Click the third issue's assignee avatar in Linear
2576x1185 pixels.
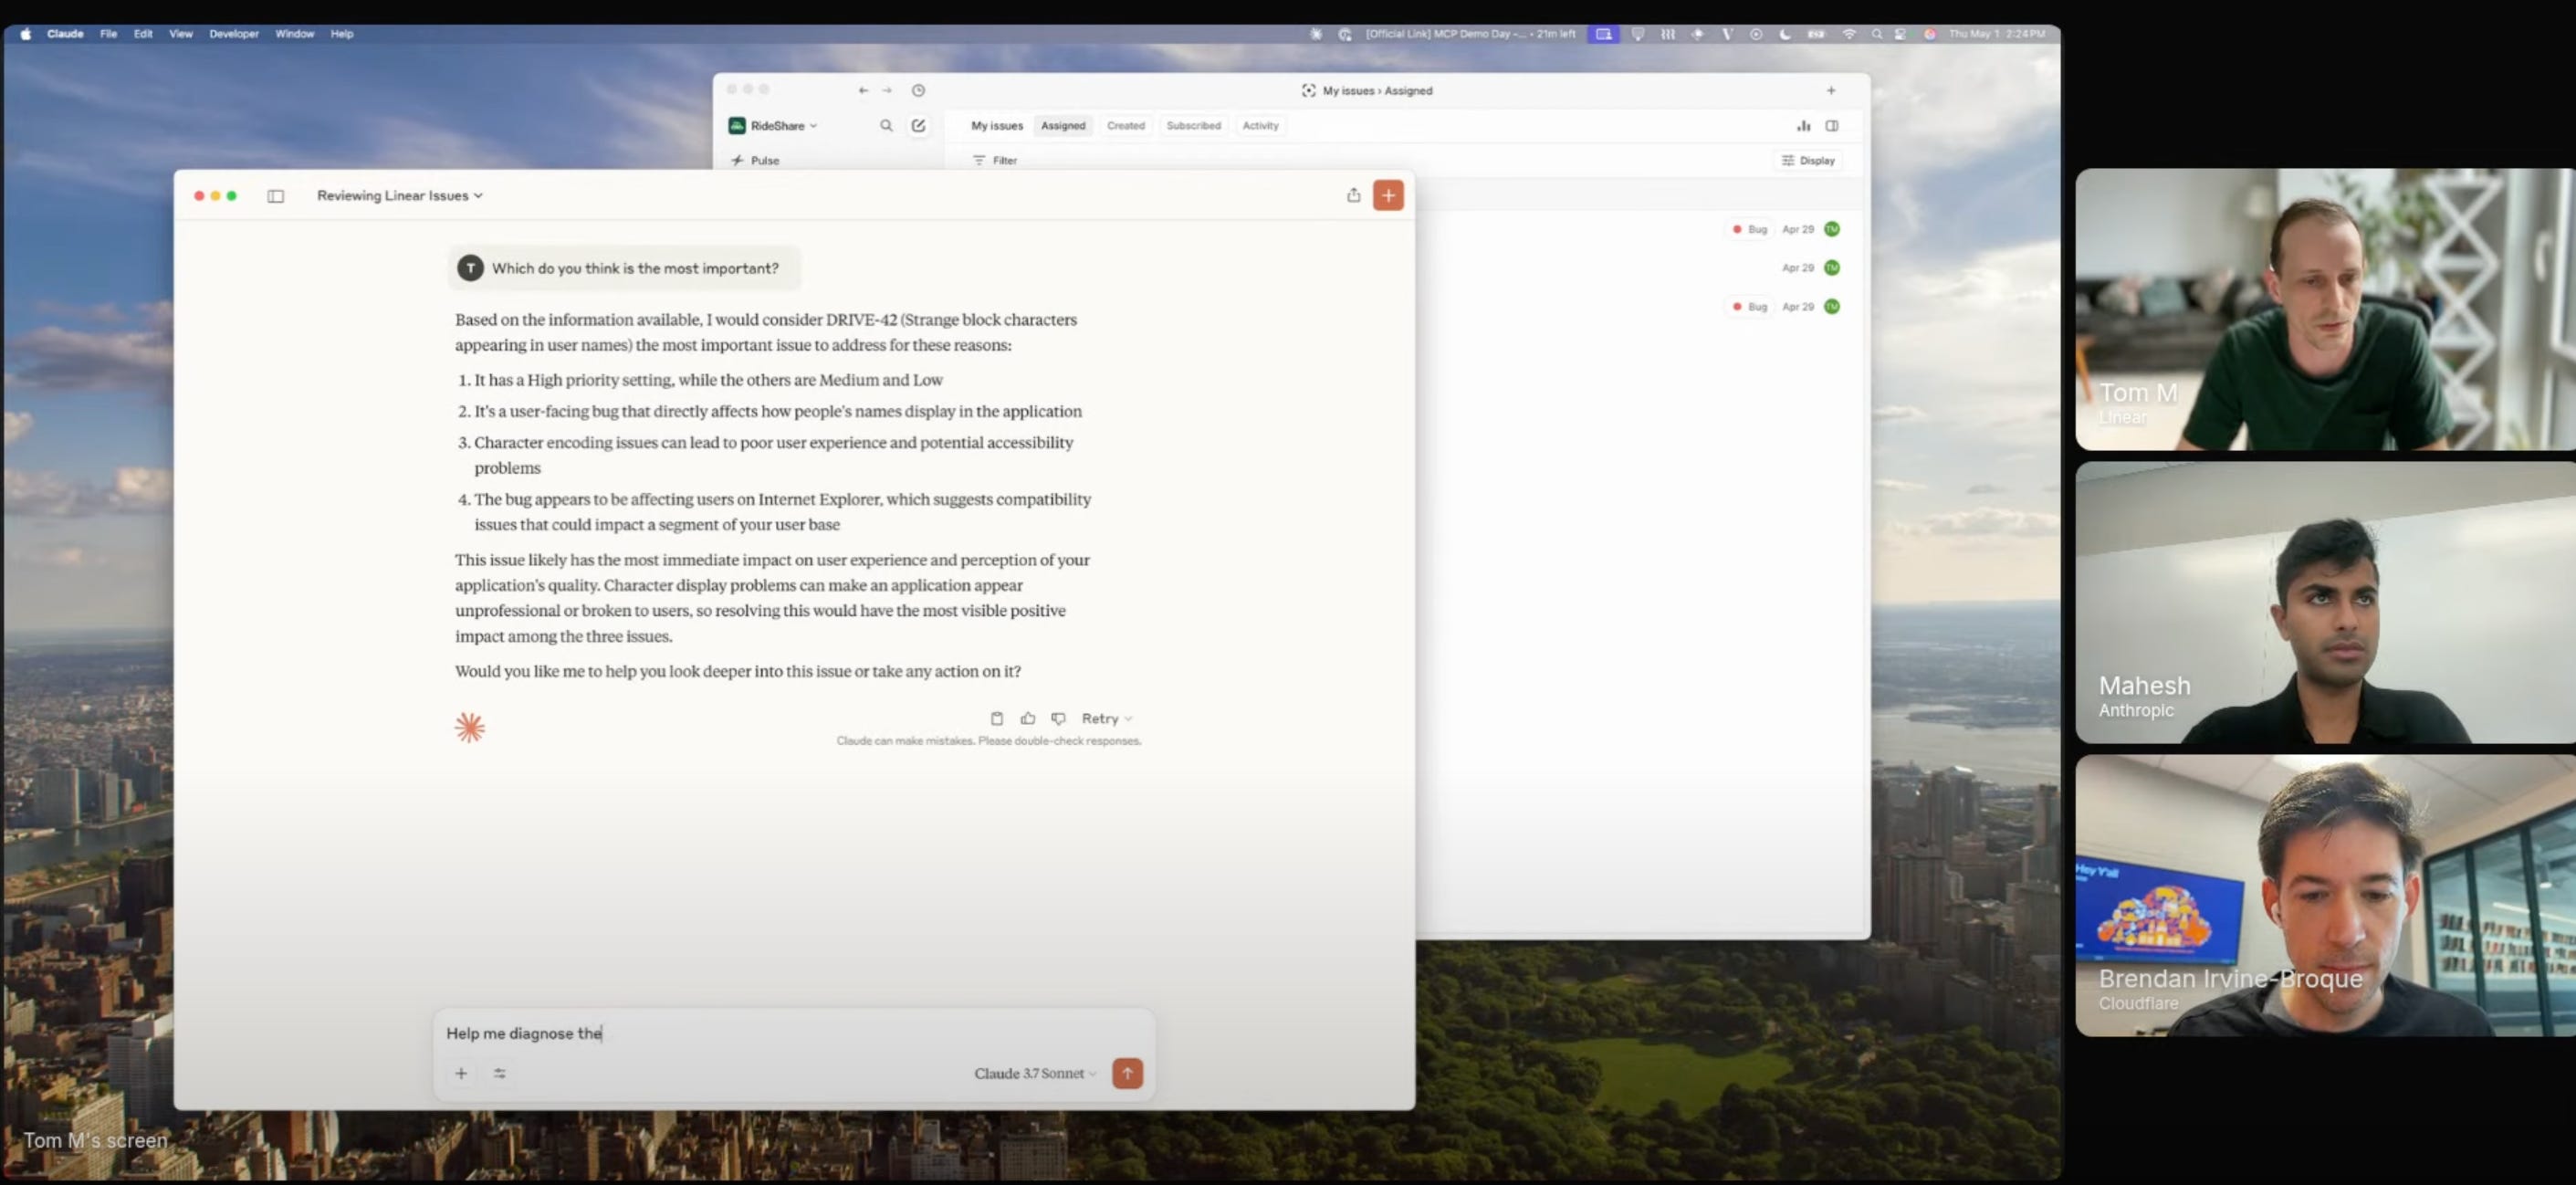pyautogui.click(x=1831, y=306)
